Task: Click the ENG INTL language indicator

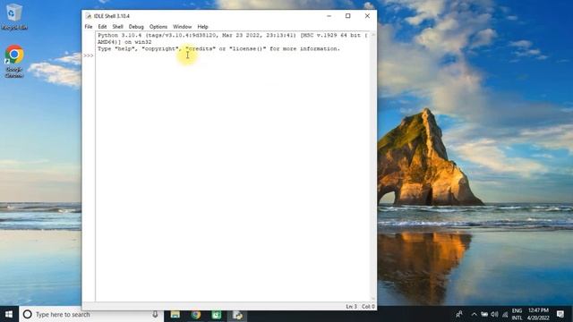Action: coord(517,314)
